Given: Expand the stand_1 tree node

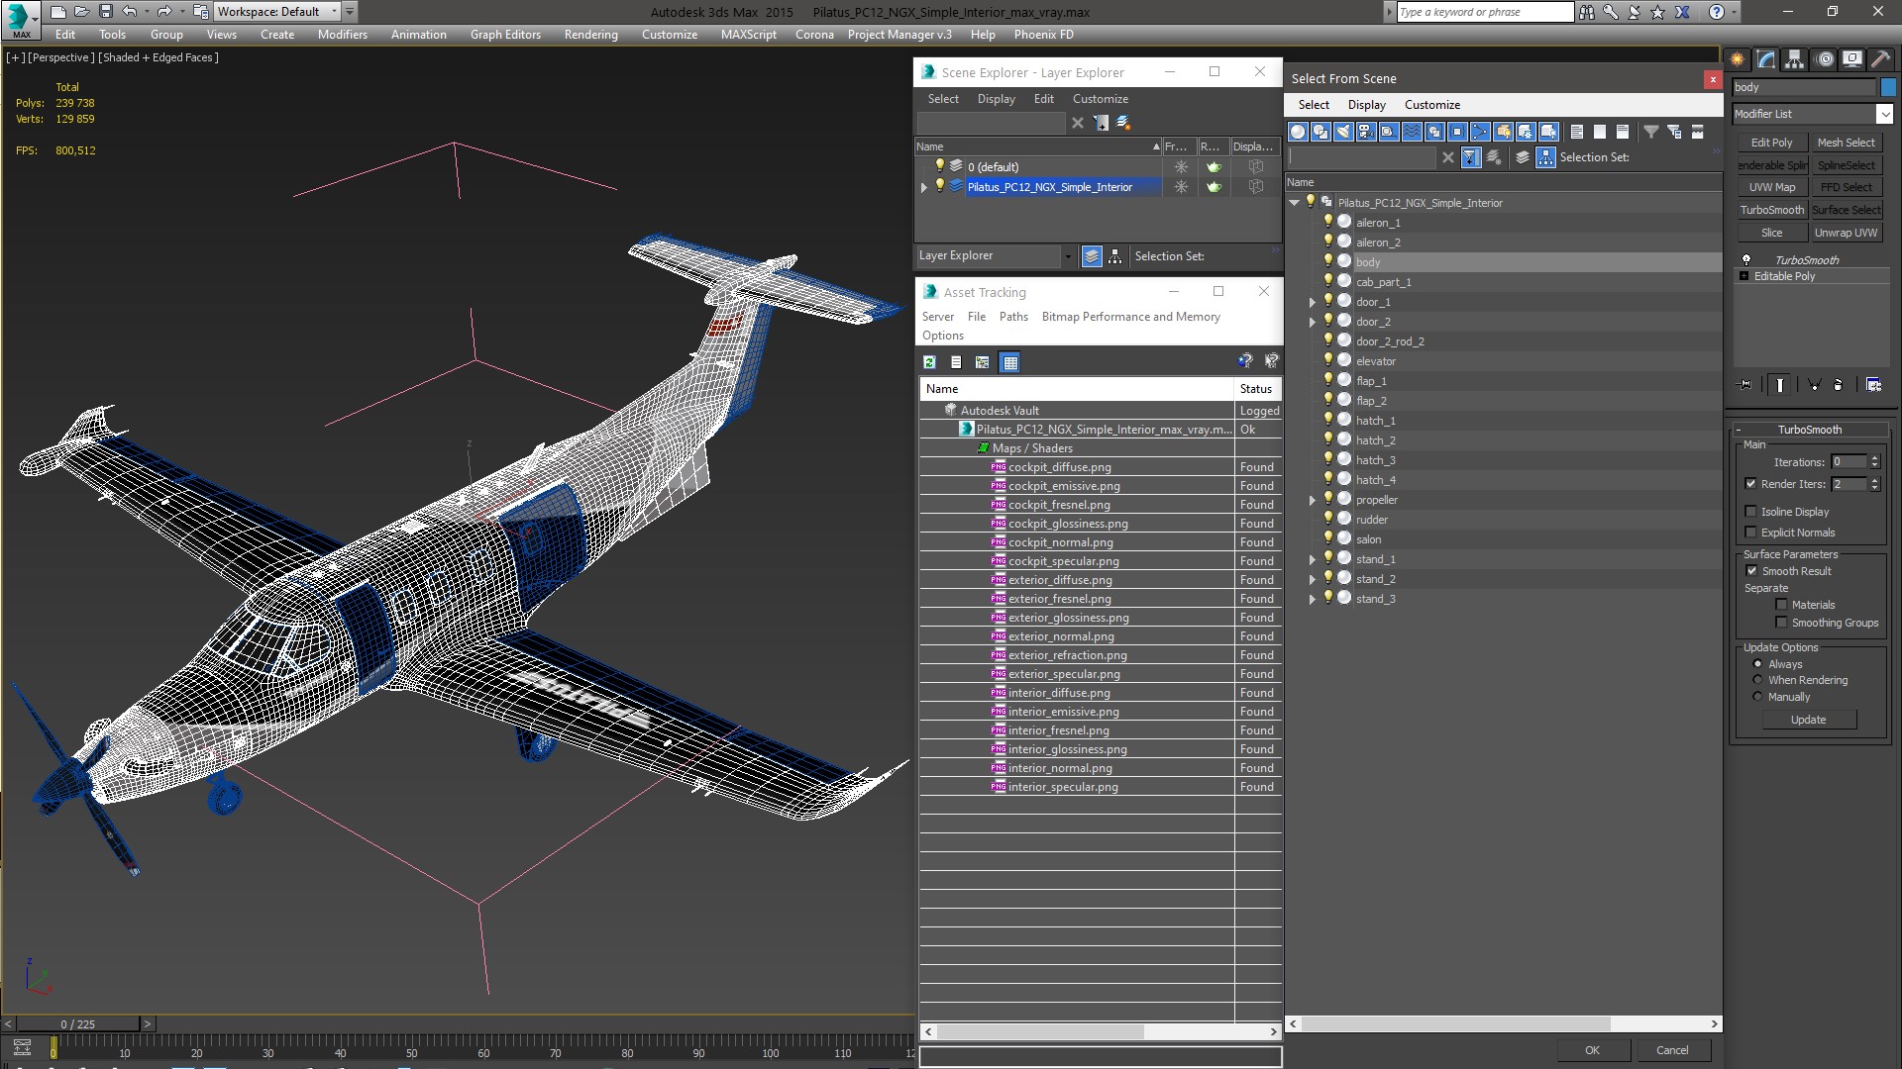Looking at the screenshot, I should pyautogui.click(x=1313, y=559).
